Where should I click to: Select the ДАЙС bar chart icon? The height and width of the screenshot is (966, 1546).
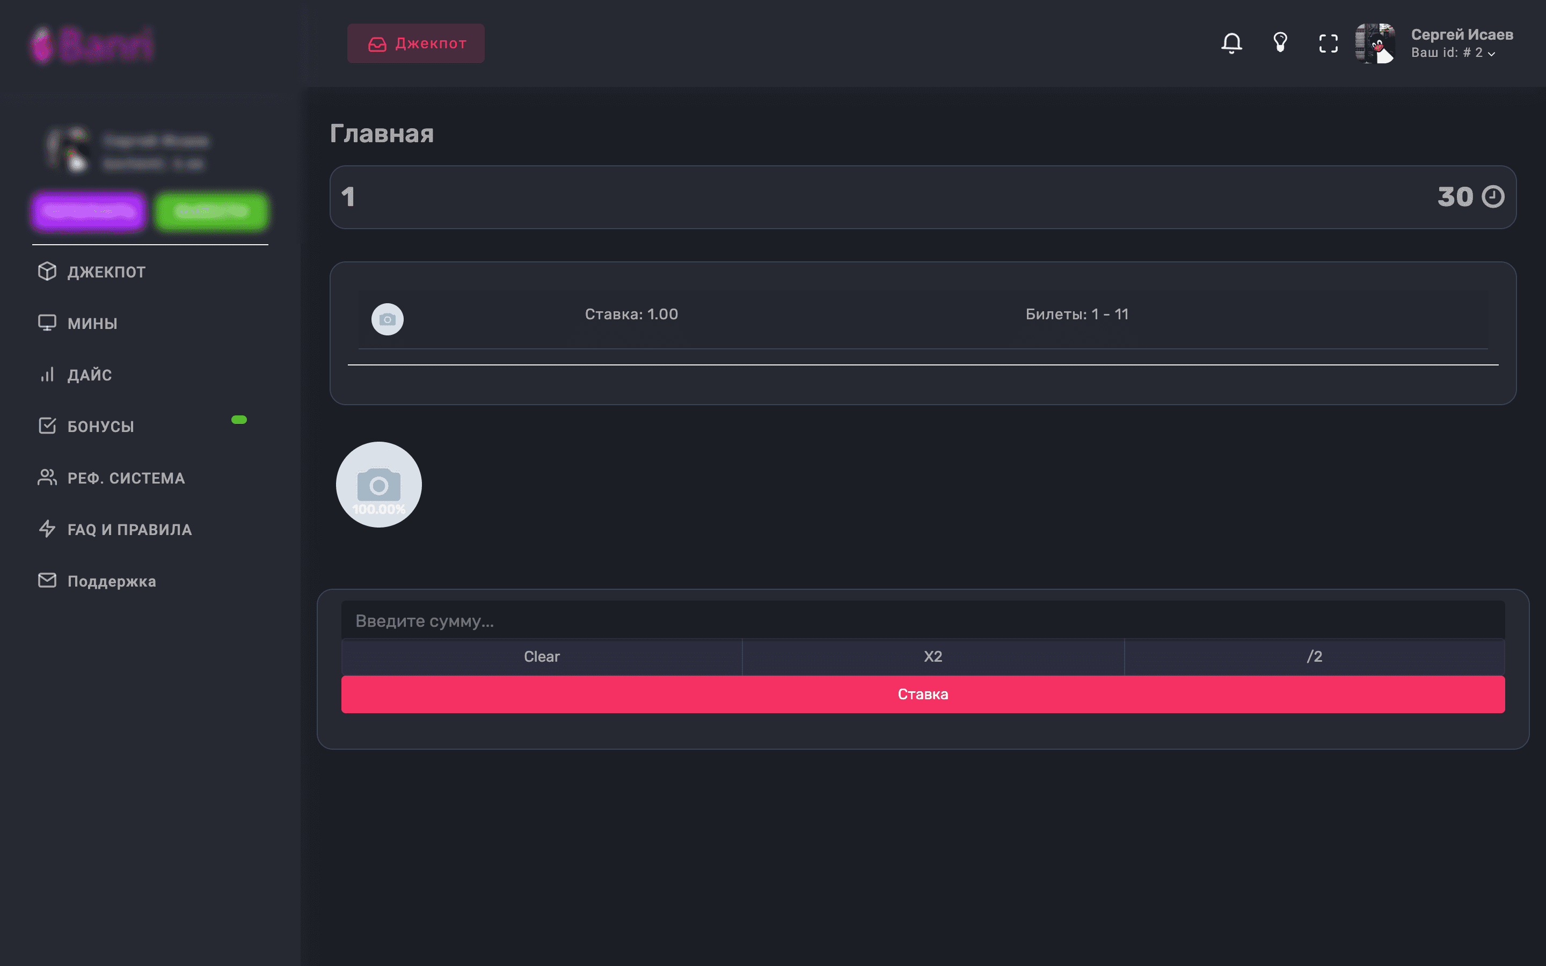click(47, 375)
